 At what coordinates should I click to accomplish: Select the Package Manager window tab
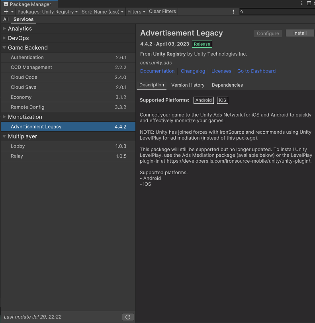click(29, 4)
